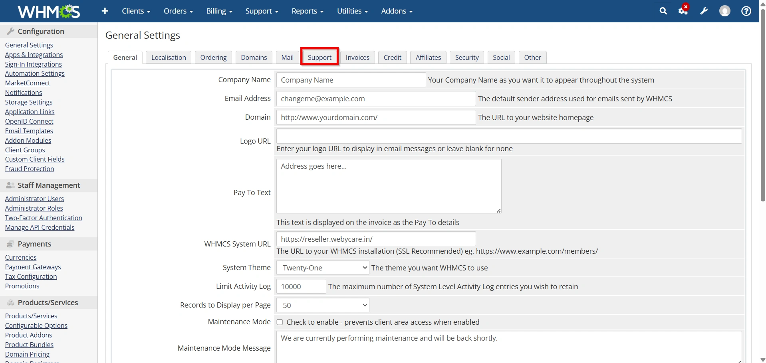Open Promotions link
Viewport: 766px width, 363px height.
[x=22, y=286]
